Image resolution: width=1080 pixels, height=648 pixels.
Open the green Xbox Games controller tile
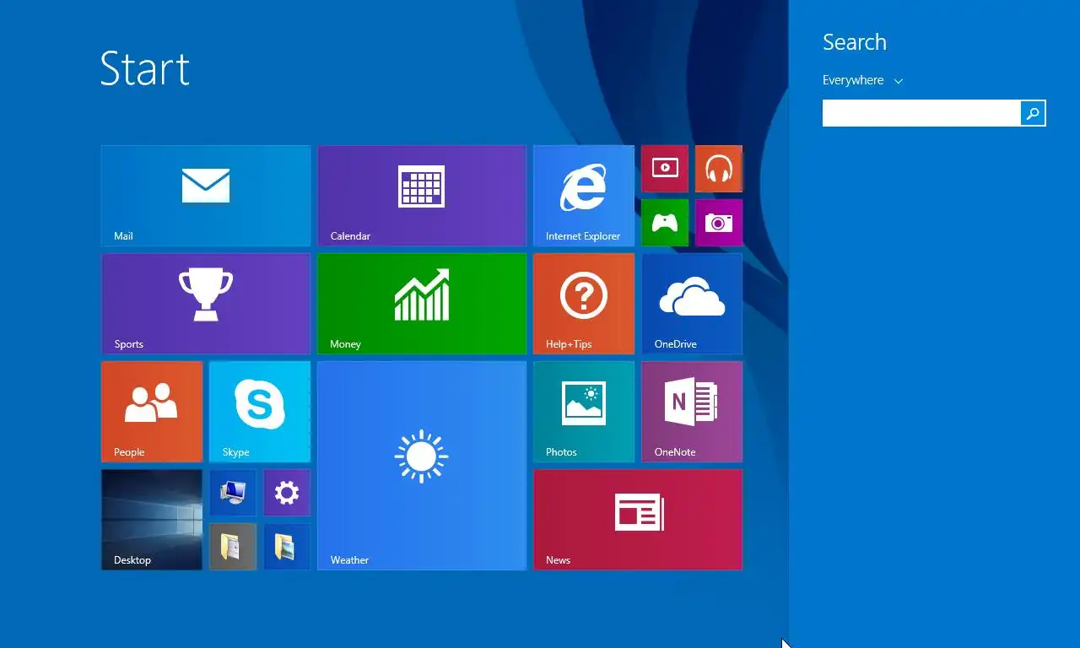click(x=665, y=223)
